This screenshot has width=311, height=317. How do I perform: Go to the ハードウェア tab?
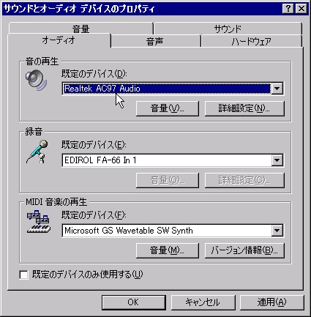(251, 41)
